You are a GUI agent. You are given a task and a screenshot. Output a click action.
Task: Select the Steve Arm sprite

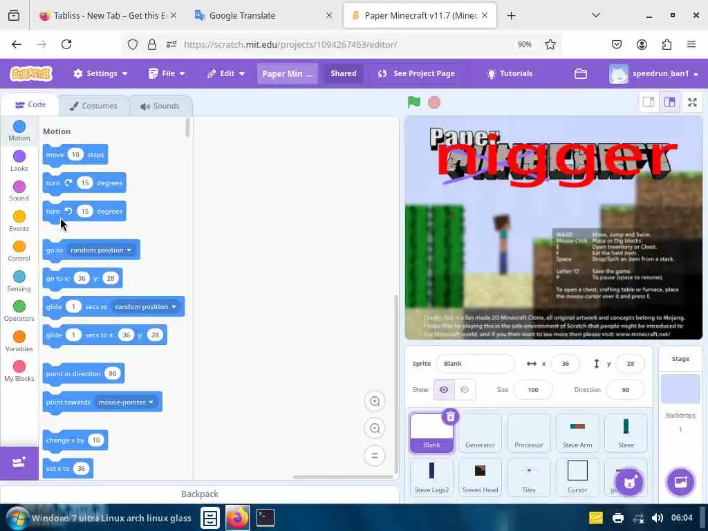(577, 433)
